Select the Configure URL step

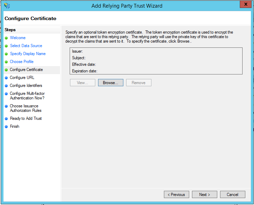(x=22, y=78)
